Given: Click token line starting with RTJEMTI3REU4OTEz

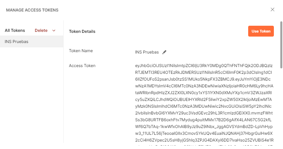Looking at the screenshot, I should click(204, 73).
